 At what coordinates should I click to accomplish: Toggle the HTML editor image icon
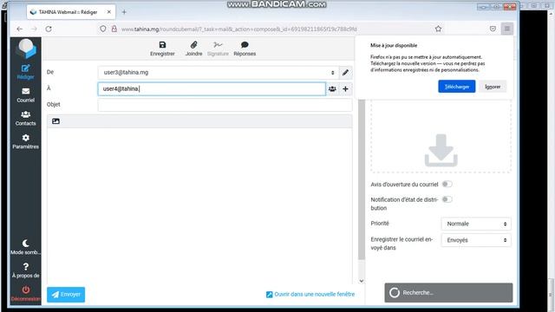click(55, 121)
